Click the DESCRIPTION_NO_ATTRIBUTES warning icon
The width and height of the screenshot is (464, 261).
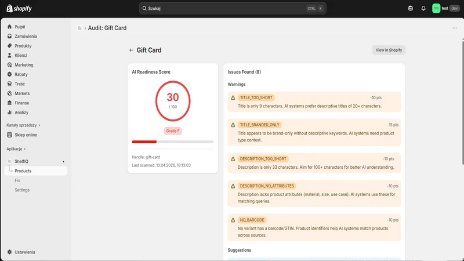233,186
